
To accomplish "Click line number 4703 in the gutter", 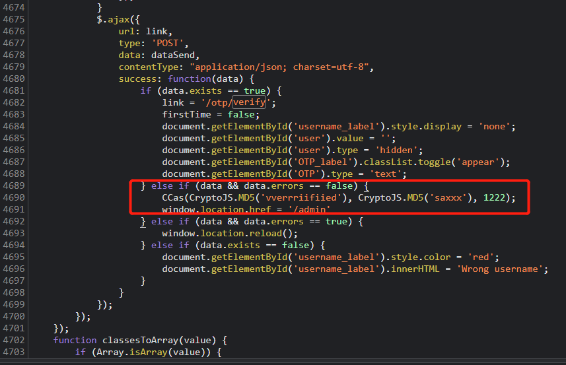I will click(x=14, y=352).
